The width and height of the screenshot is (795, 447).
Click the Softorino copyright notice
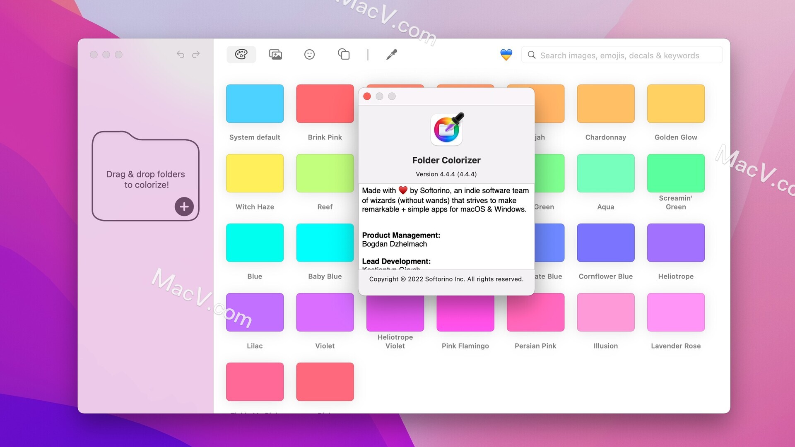pos(446,279)
